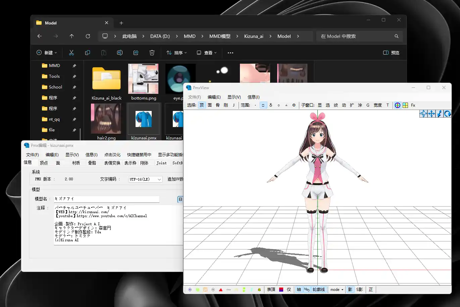Add a new Explorer tab with plus
Image resolution: width=460 pixels, height=307 pixels.
coord(121,23)
